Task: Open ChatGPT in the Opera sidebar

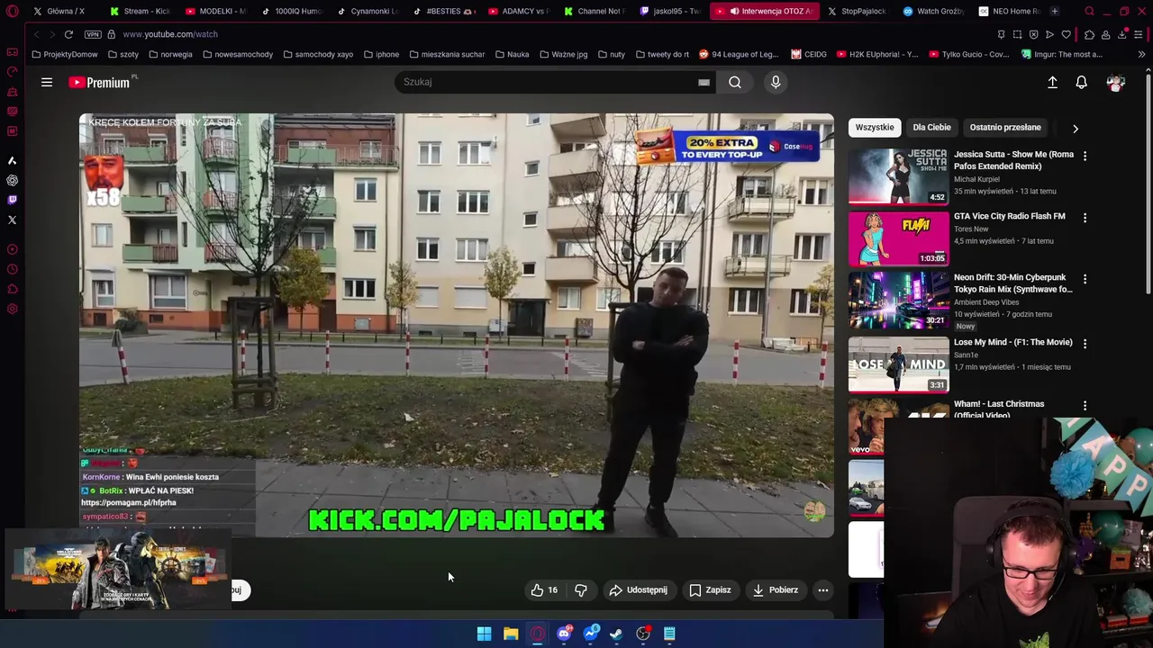Action: coord(12,180)
